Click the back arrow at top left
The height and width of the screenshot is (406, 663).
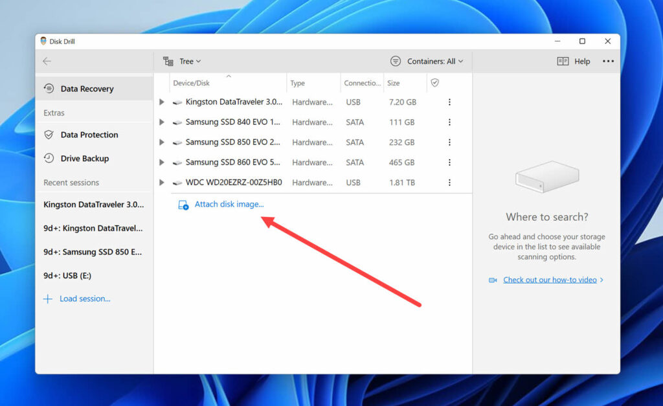pyautogui.click(x=46, y=61)
